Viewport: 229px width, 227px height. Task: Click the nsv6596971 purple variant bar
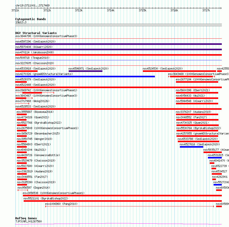tap(85, 71)
